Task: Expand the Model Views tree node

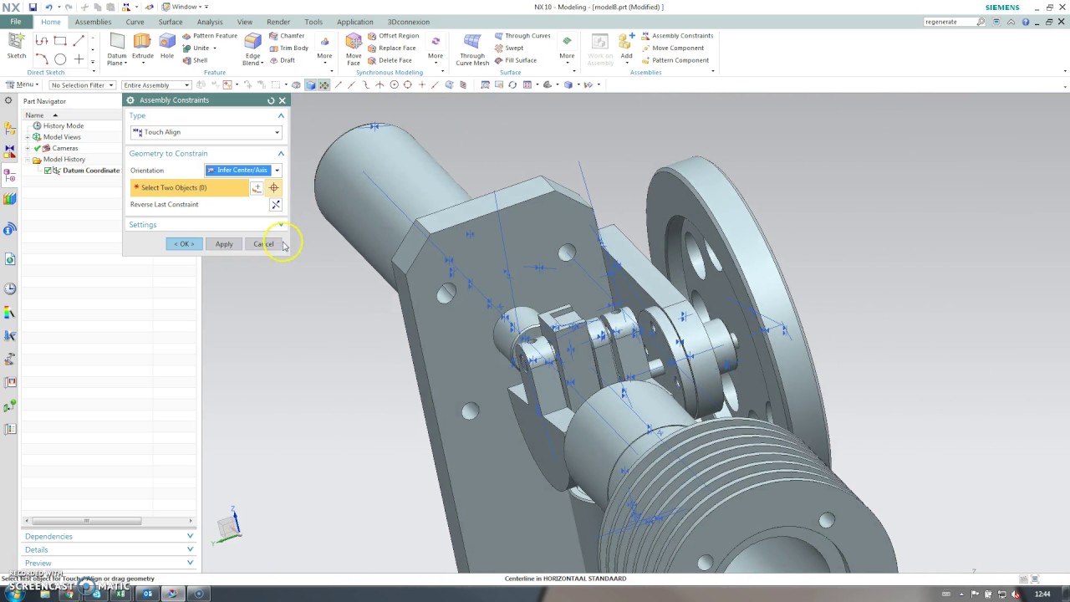Action: (x=28, y=137)
